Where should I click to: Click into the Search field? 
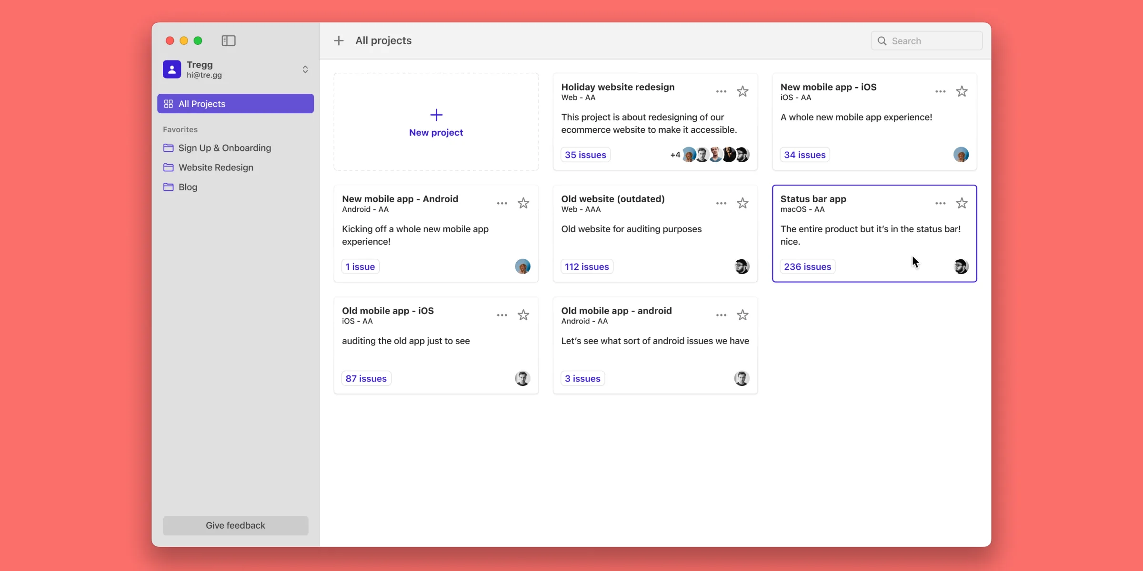click(926, 40)
